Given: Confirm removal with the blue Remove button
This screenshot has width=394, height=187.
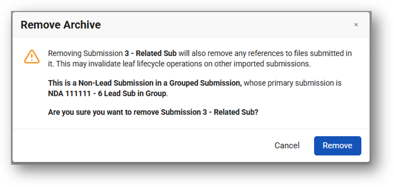Looking at the screenshot, I should 338,146.
